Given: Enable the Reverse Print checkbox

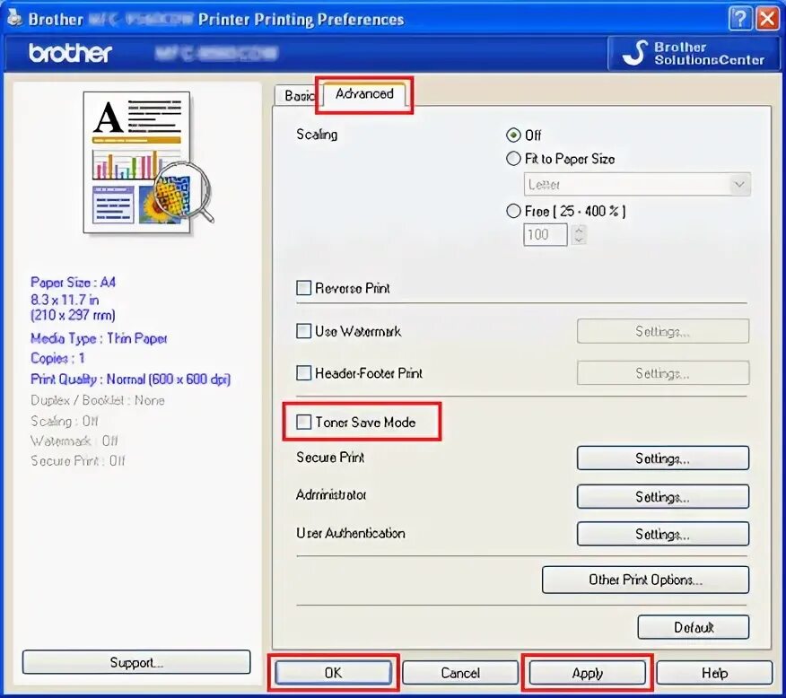Looking at the screenshot, I should (x=304, y=288).
